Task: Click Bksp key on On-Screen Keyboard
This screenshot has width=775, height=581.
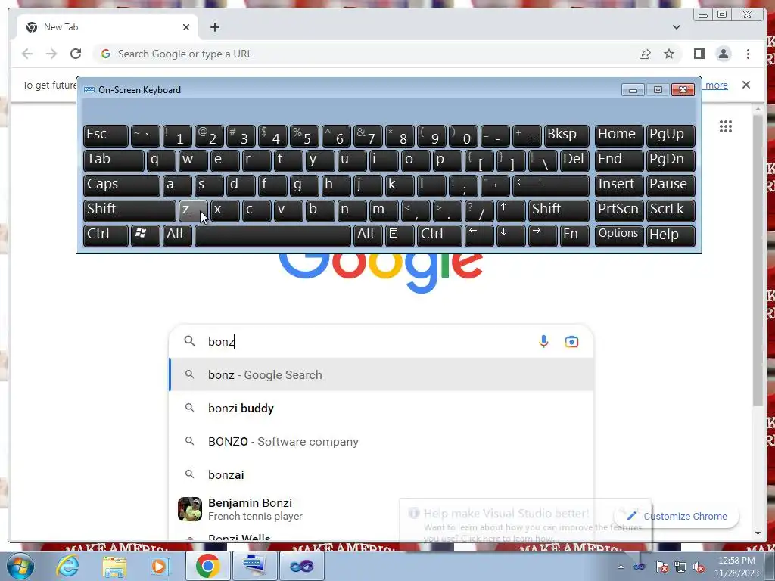Action: tap(566, 135)
